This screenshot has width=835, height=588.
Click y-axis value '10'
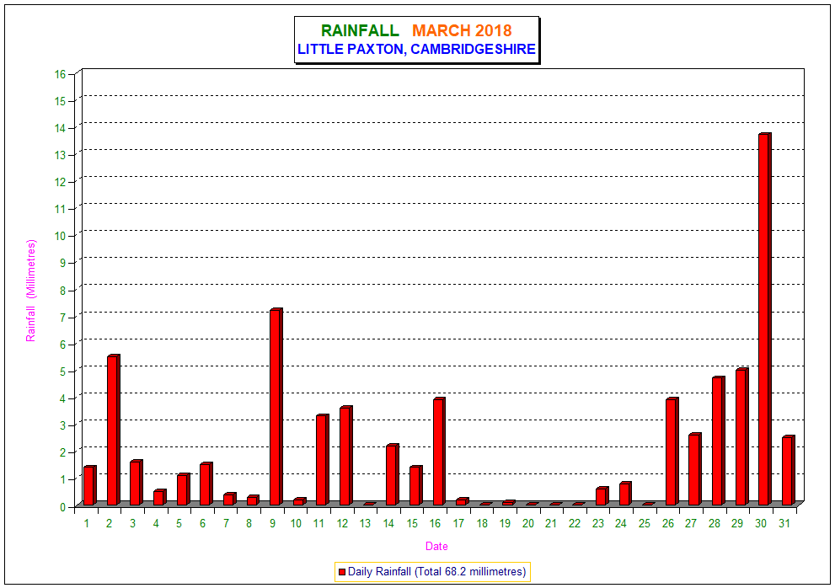pos(60,236)
